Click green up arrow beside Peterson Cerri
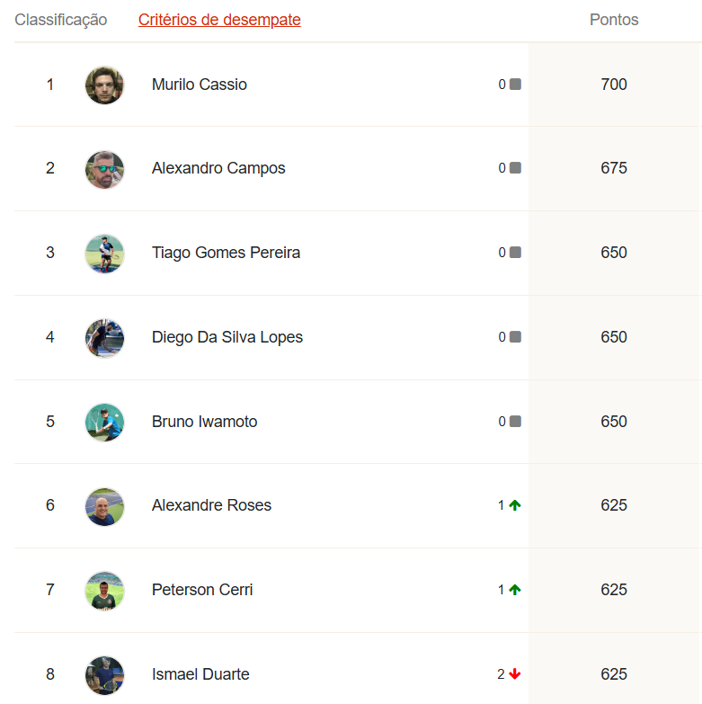 (515, 590)
